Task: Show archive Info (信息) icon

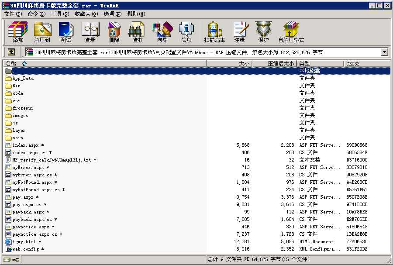Action: tap(186, 32)
